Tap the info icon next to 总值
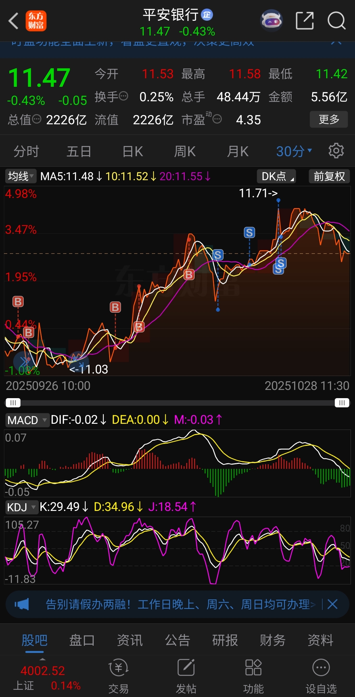355x697 pixels. tap(36, 119)
